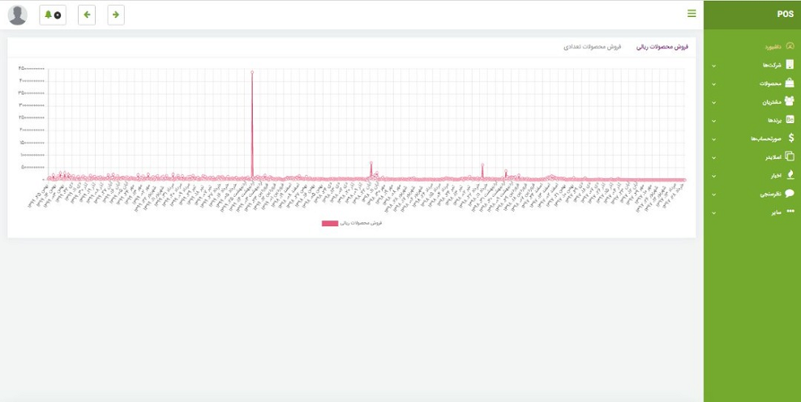The width and height of the screenshot is (801, 402).
Task: Click the customers (مشتریان) people icon
Action: (790, 101)
